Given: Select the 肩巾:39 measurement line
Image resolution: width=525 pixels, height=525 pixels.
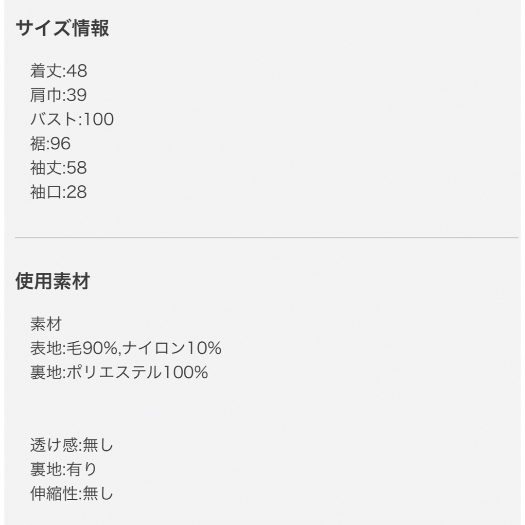Looking at the screenshot, I should (x=59, y=95).
